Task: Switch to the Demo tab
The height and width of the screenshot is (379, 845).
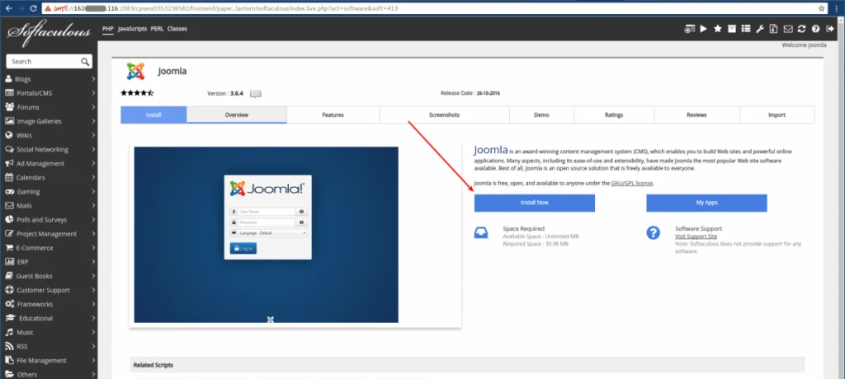Action: click(541, 115)
